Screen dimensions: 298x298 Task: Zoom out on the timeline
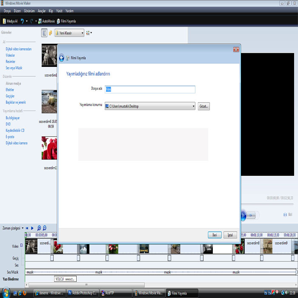point(45,228)
